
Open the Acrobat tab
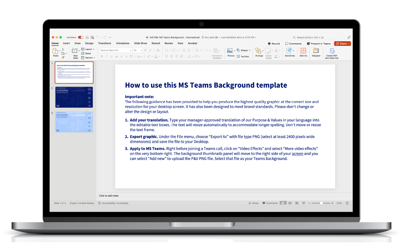coord(193,43)
